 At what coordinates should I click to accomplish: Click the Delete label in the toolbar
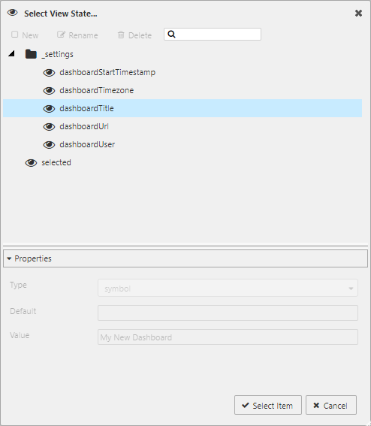point(140,35)
